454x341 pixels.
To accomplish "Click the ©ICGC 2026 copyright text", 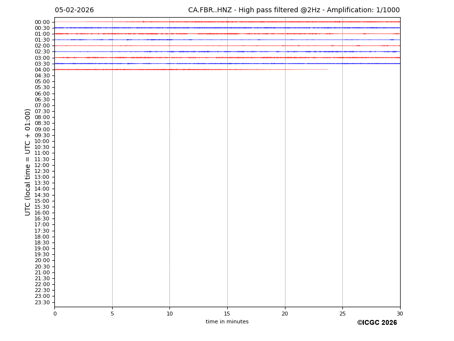I will tap(377, 323).
